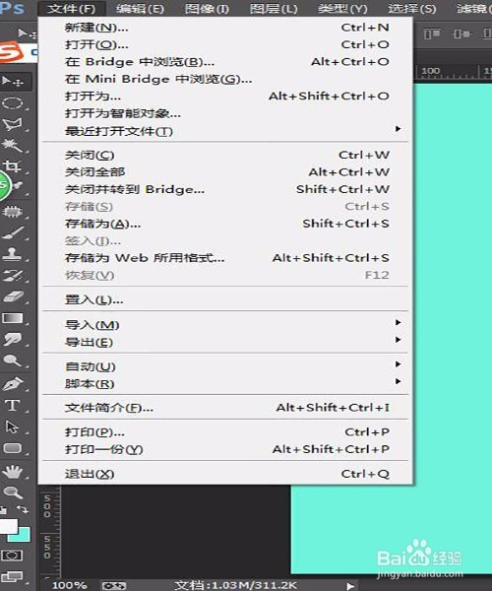492x591 pixels.
Task: Select the Healing Brush tool
Action: point(13,212)
